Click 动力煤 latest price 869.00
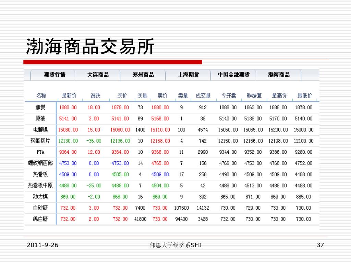Image resolution: width=351 pixels, height=263 pixels. pyautogui.click(x=68, y=197)
